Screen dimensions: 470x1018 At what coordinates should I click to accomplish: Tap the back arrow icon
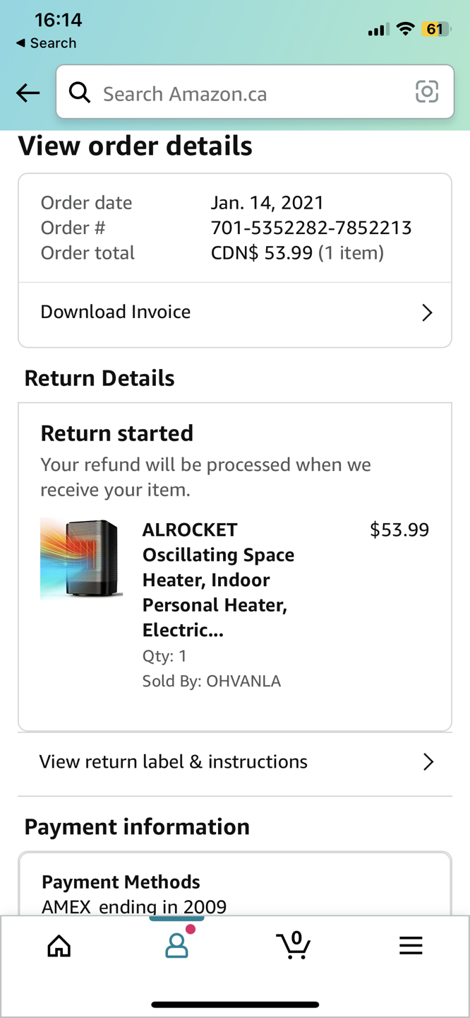click(x=28, y=93)
